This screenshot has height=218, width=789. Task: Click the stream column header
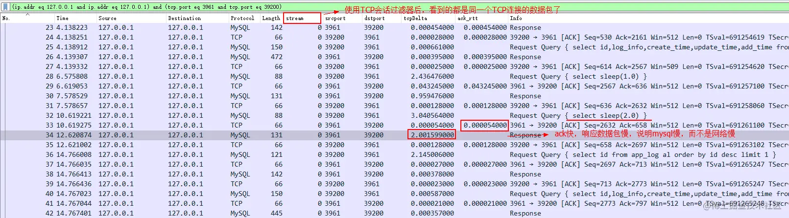(302, 18)
